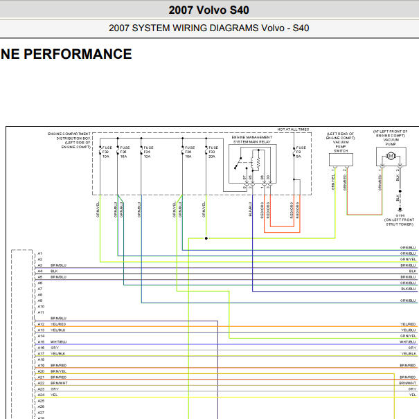Screen dimensions: 419x419
Task: Click pin A24 YEL label
Action: coord(54,395)
